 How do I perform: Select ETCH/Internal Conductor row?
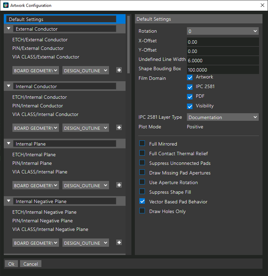tap(40, 97)
